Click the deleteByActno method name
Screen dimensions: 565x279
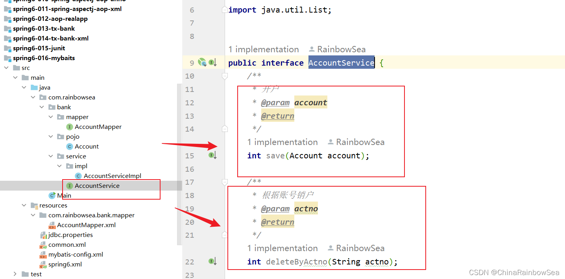pos(297,262)
